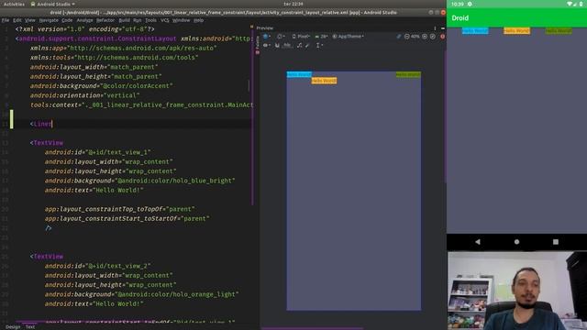Image resolution: width=587 pixels, height=330 pixels.
Task: Open the Tools menu
Action: coord(150,20)
